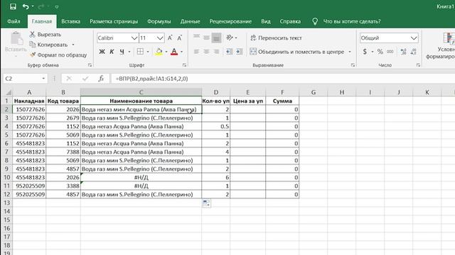Open the Справка tab
This screenshot has height=255, width=455.
click(290, 21)
